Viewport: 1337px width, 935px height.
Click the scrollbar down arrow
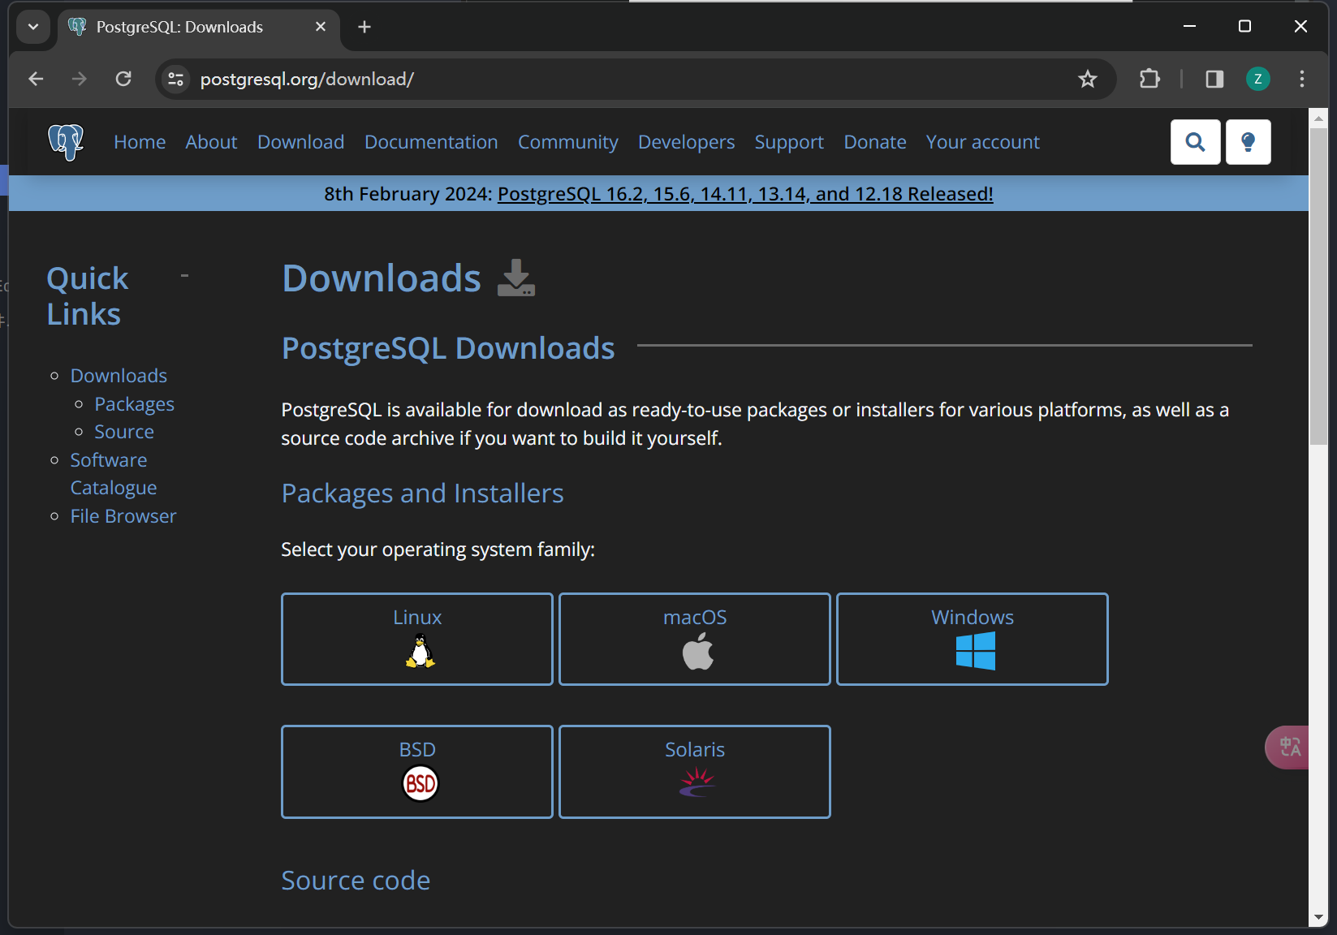point(1318,917)
